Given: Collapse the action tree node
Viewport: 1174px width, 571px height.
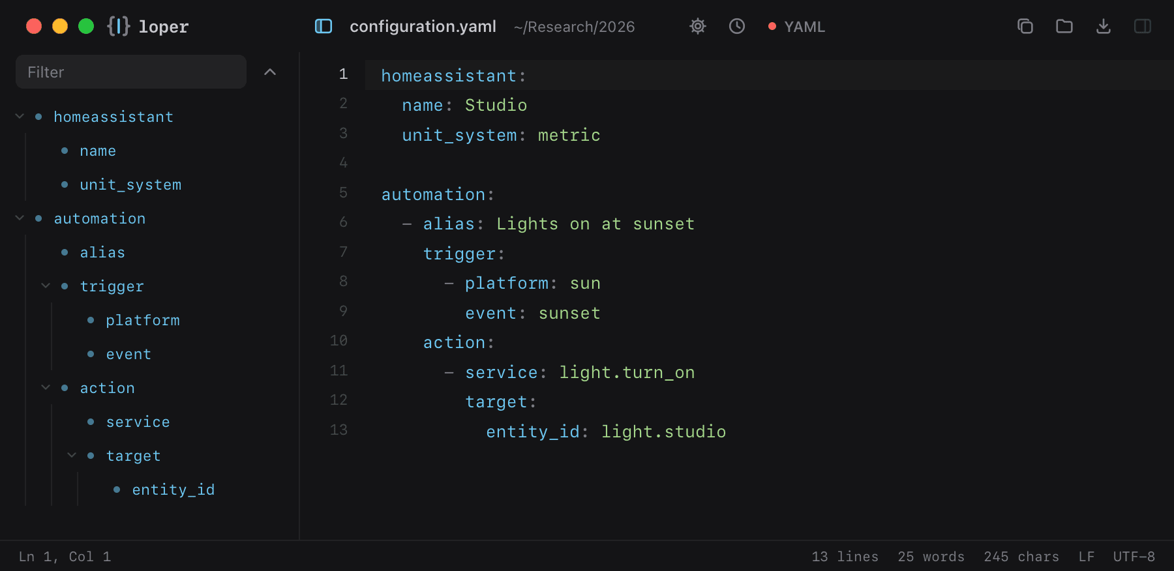Looking at the screenshot, I should [46, 388].
